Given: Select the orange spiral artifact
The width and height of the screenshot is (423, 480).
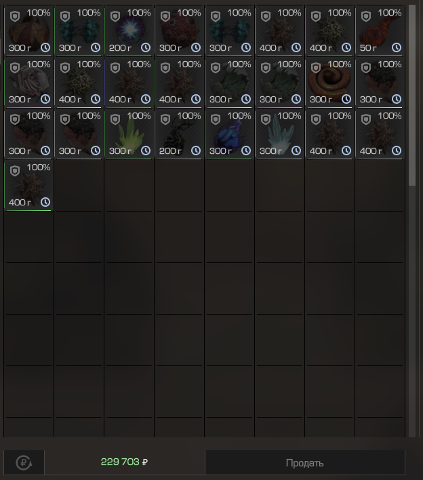Looking at the screenshot, I should click(329, 83).
